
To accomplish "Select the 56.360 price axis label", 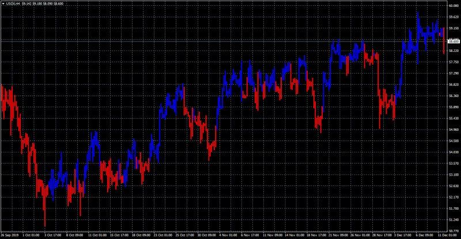I will (454, 96).
